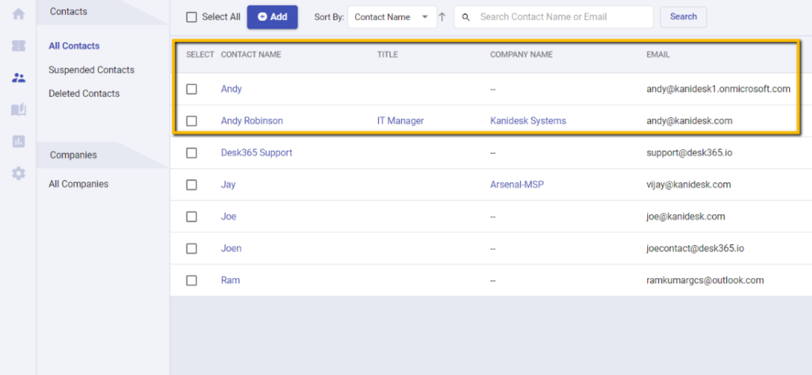
Task: Open the Jay contact link
Action: click(228, 185)
